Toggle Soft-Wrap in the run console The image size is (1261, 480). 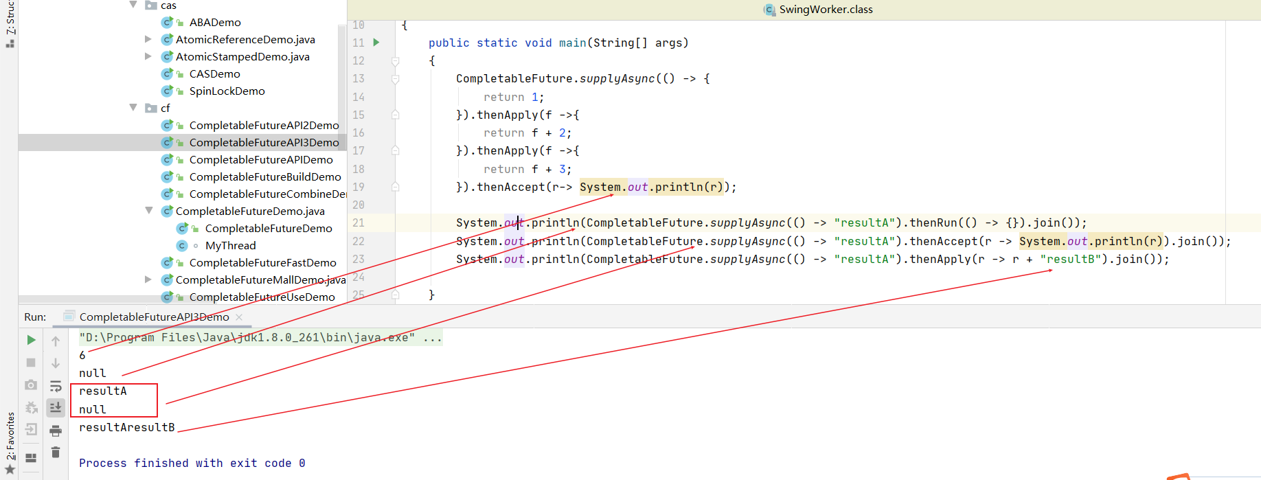click(56, 386)
